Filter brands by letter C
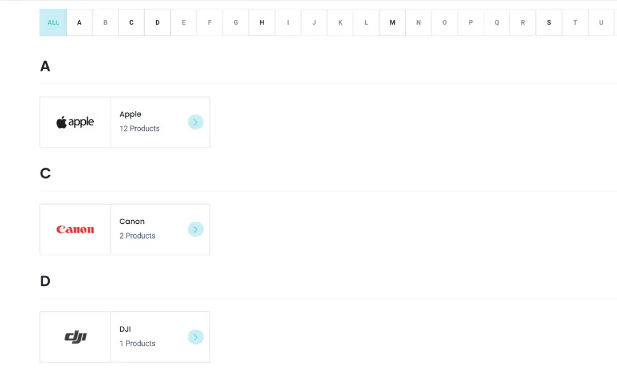The width and height of the screenshot is (617, 370). (x=131, y=23)
